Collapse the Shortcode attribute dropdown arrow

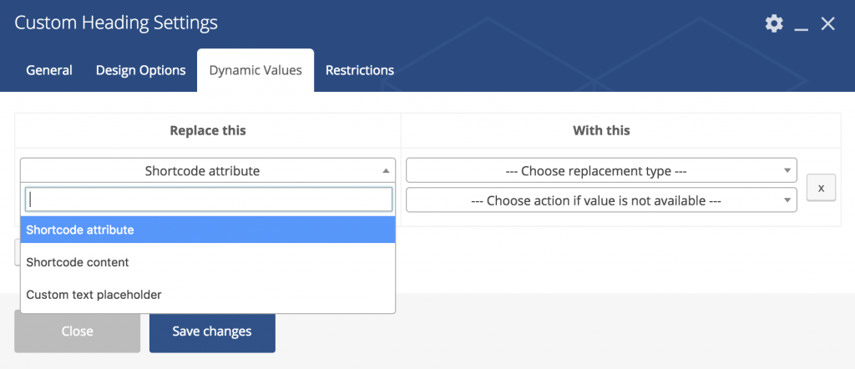386,170
